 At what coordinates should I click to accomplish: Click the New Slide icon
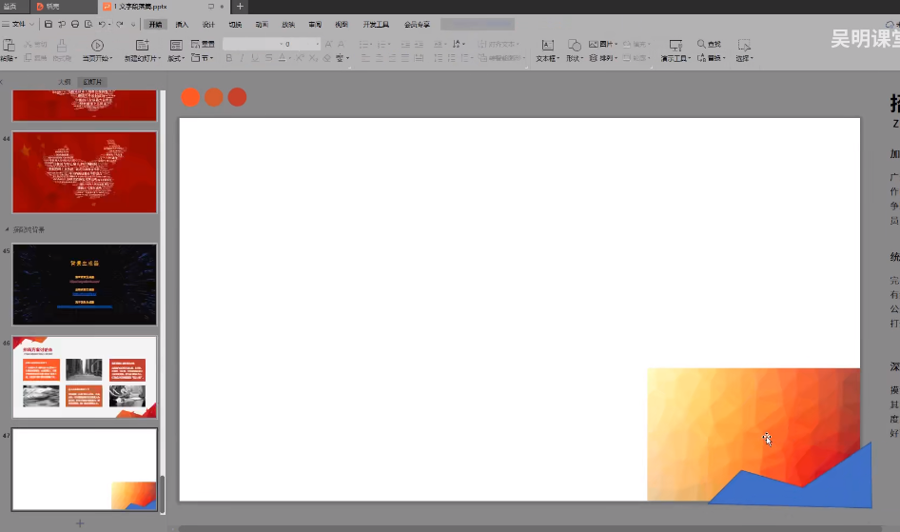142,46
